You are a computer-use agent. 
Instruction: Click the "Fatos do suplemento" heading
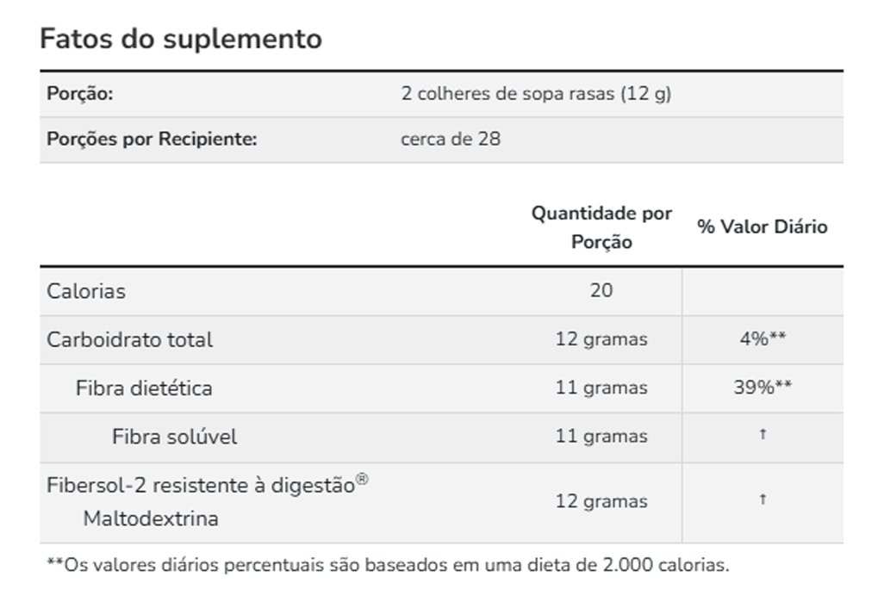coord(181,39)
